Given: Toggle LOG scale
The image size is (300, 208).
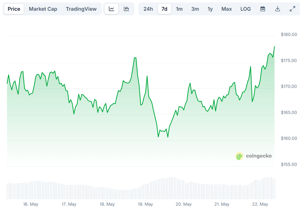Looking at the screenshot, I should tap(246, 9).
